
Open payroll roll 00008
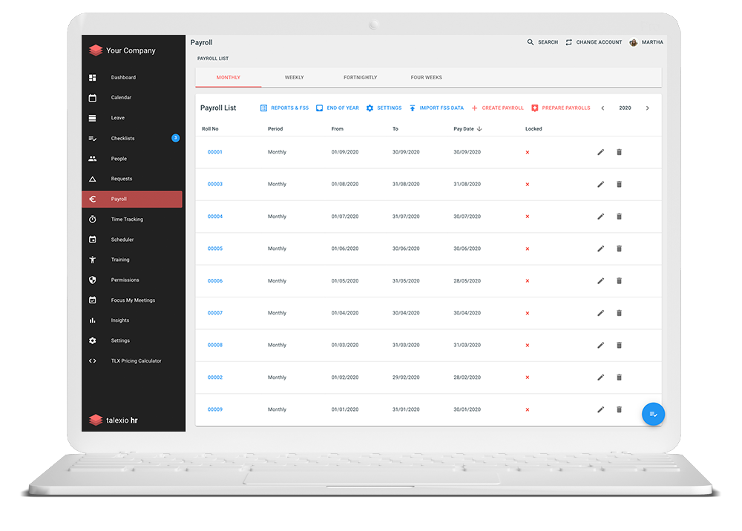[x=215, y=345]
